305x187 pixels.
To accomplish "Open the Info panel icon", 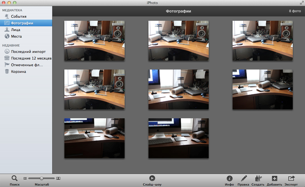I will [x=229, y=178].
